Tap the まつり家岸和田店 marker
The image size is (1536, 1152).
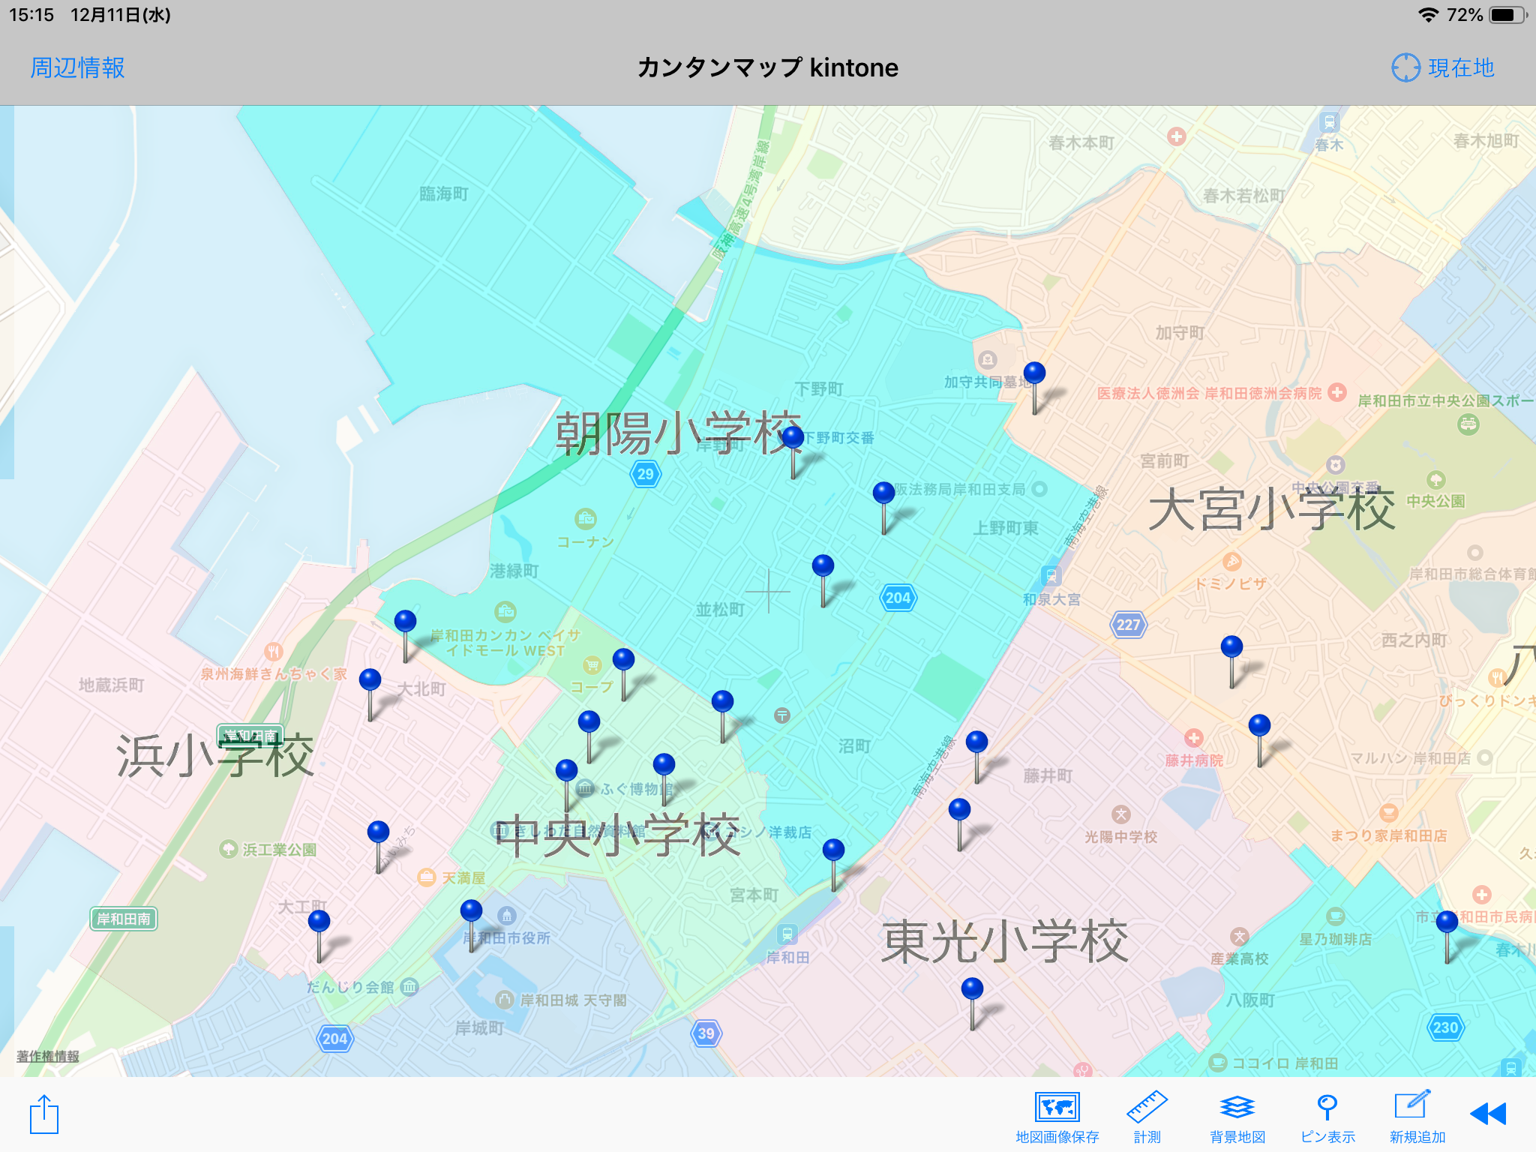1389,813
